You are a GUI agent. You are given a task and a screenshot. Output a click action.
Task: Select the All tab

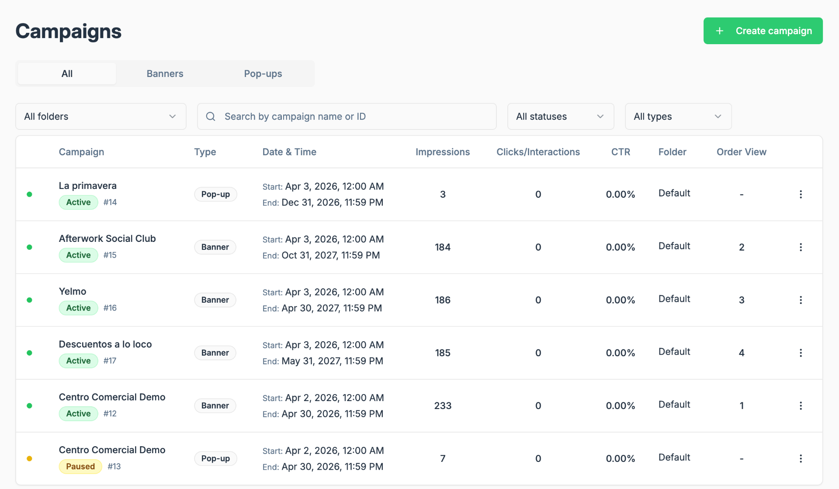coord(67,73)
